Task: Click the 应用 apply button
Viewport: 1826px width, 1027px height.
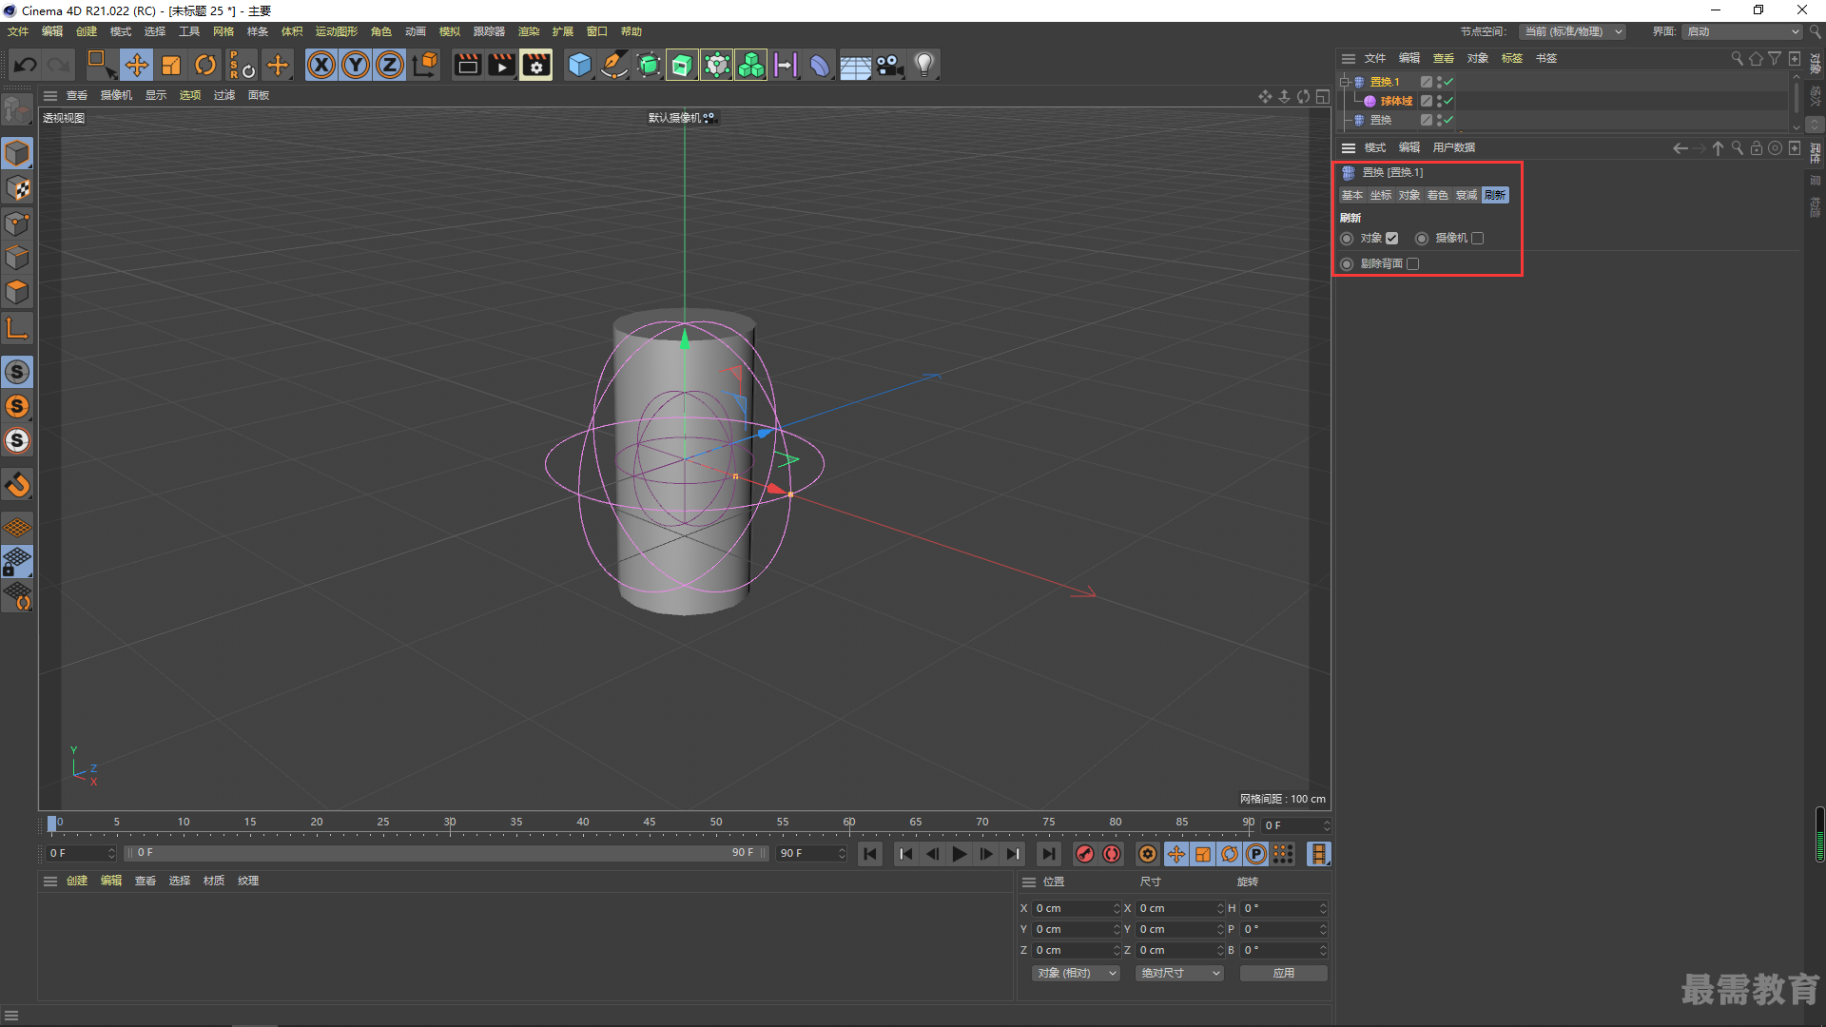Action: [x=1284, y=974]
